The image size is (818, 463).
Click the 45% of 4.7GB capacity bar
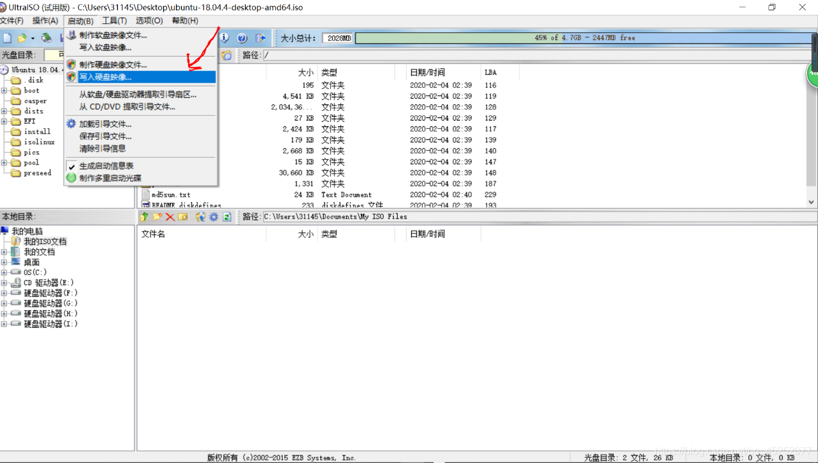(584, 38)
